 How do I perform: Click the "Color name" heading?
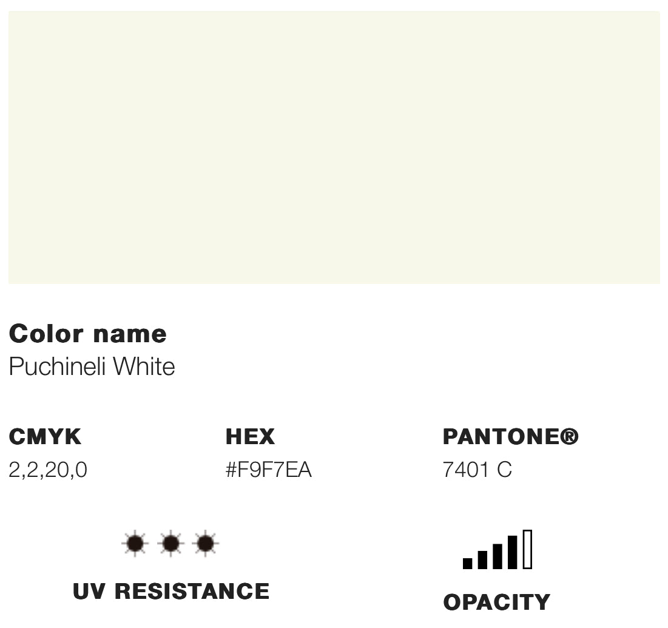tap(87, 334)
